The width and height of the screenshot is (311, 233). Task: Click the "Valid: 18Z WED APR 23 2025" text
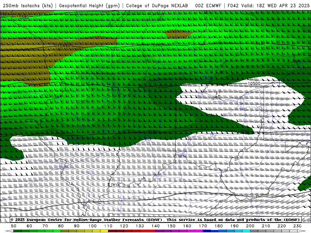tap(275, 5)
